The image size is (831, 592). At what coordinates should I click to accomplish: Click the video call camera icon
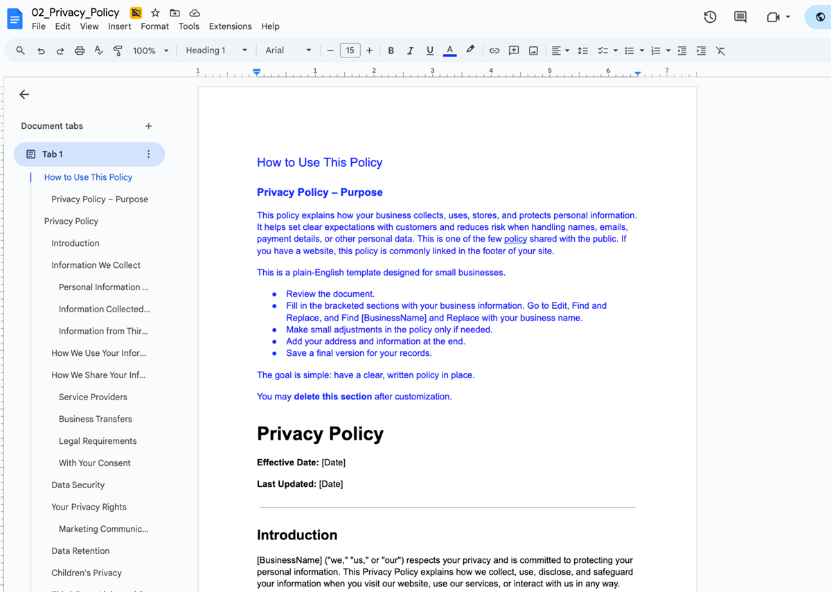[774, 17]
